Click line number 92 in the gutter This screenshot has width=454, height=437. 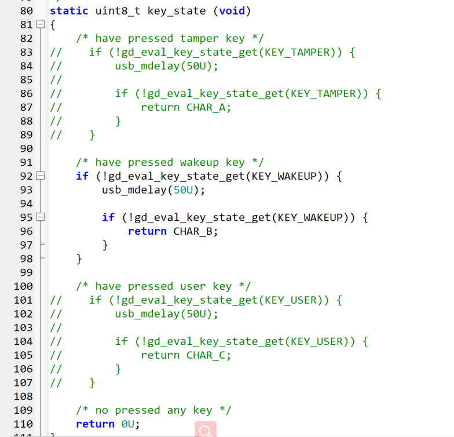tap(27, 176)
